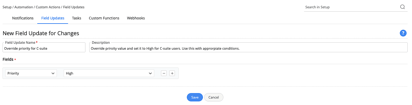Open the Priority field dropdown
Viewport: 412px width, 105px height.
pyautogui.click(x=31, y=73)
